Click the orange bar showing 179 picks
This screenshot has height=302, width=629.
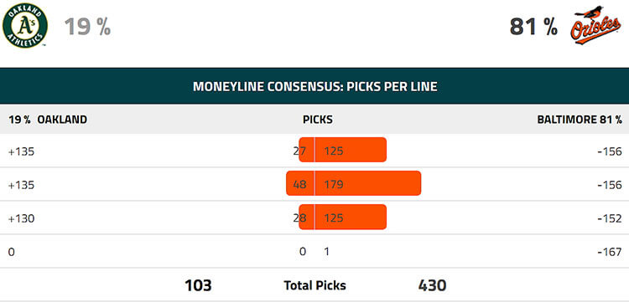[368, 183]
